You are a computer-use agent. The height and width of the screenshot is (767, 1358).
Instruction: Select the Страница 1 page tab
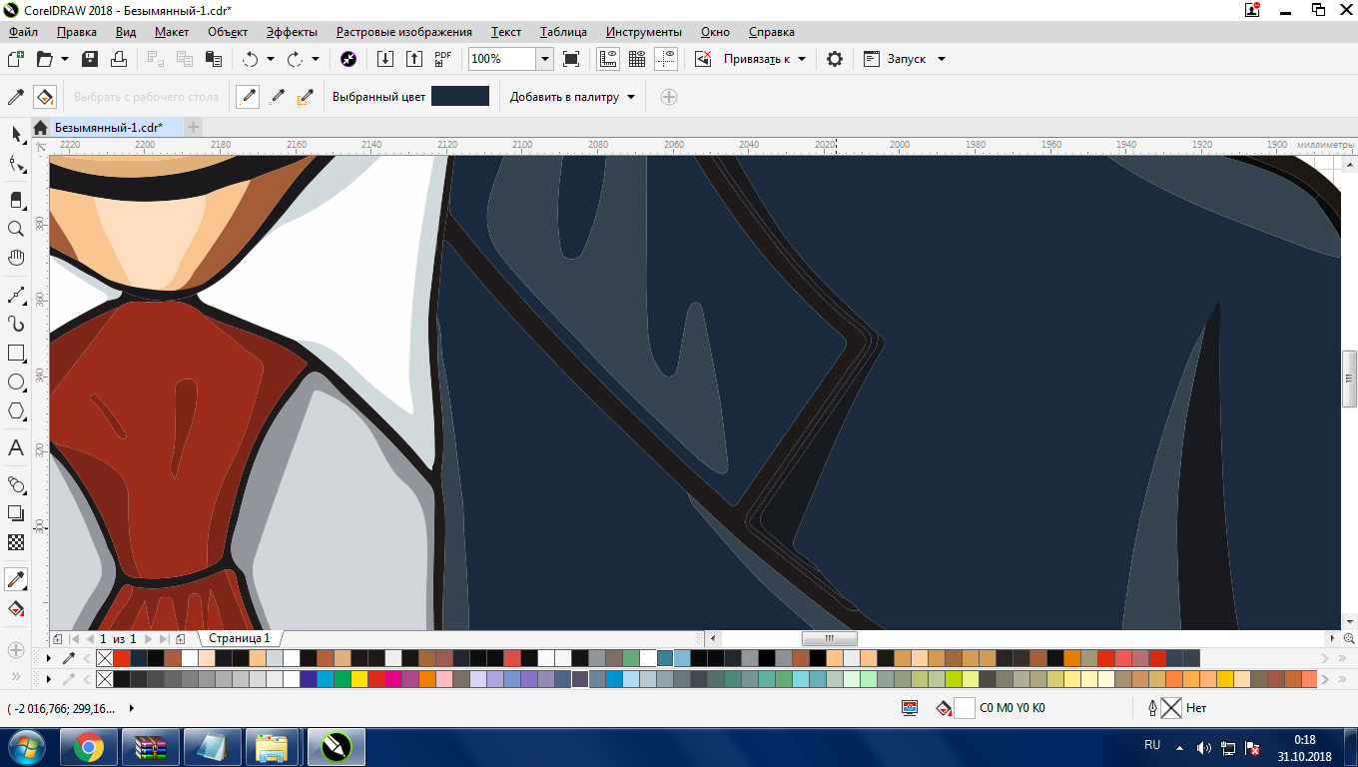tap(240, 638)
